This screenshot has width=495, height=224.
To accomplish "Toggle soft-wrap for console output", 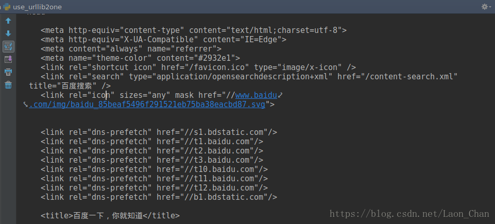I will click(8, 47).
